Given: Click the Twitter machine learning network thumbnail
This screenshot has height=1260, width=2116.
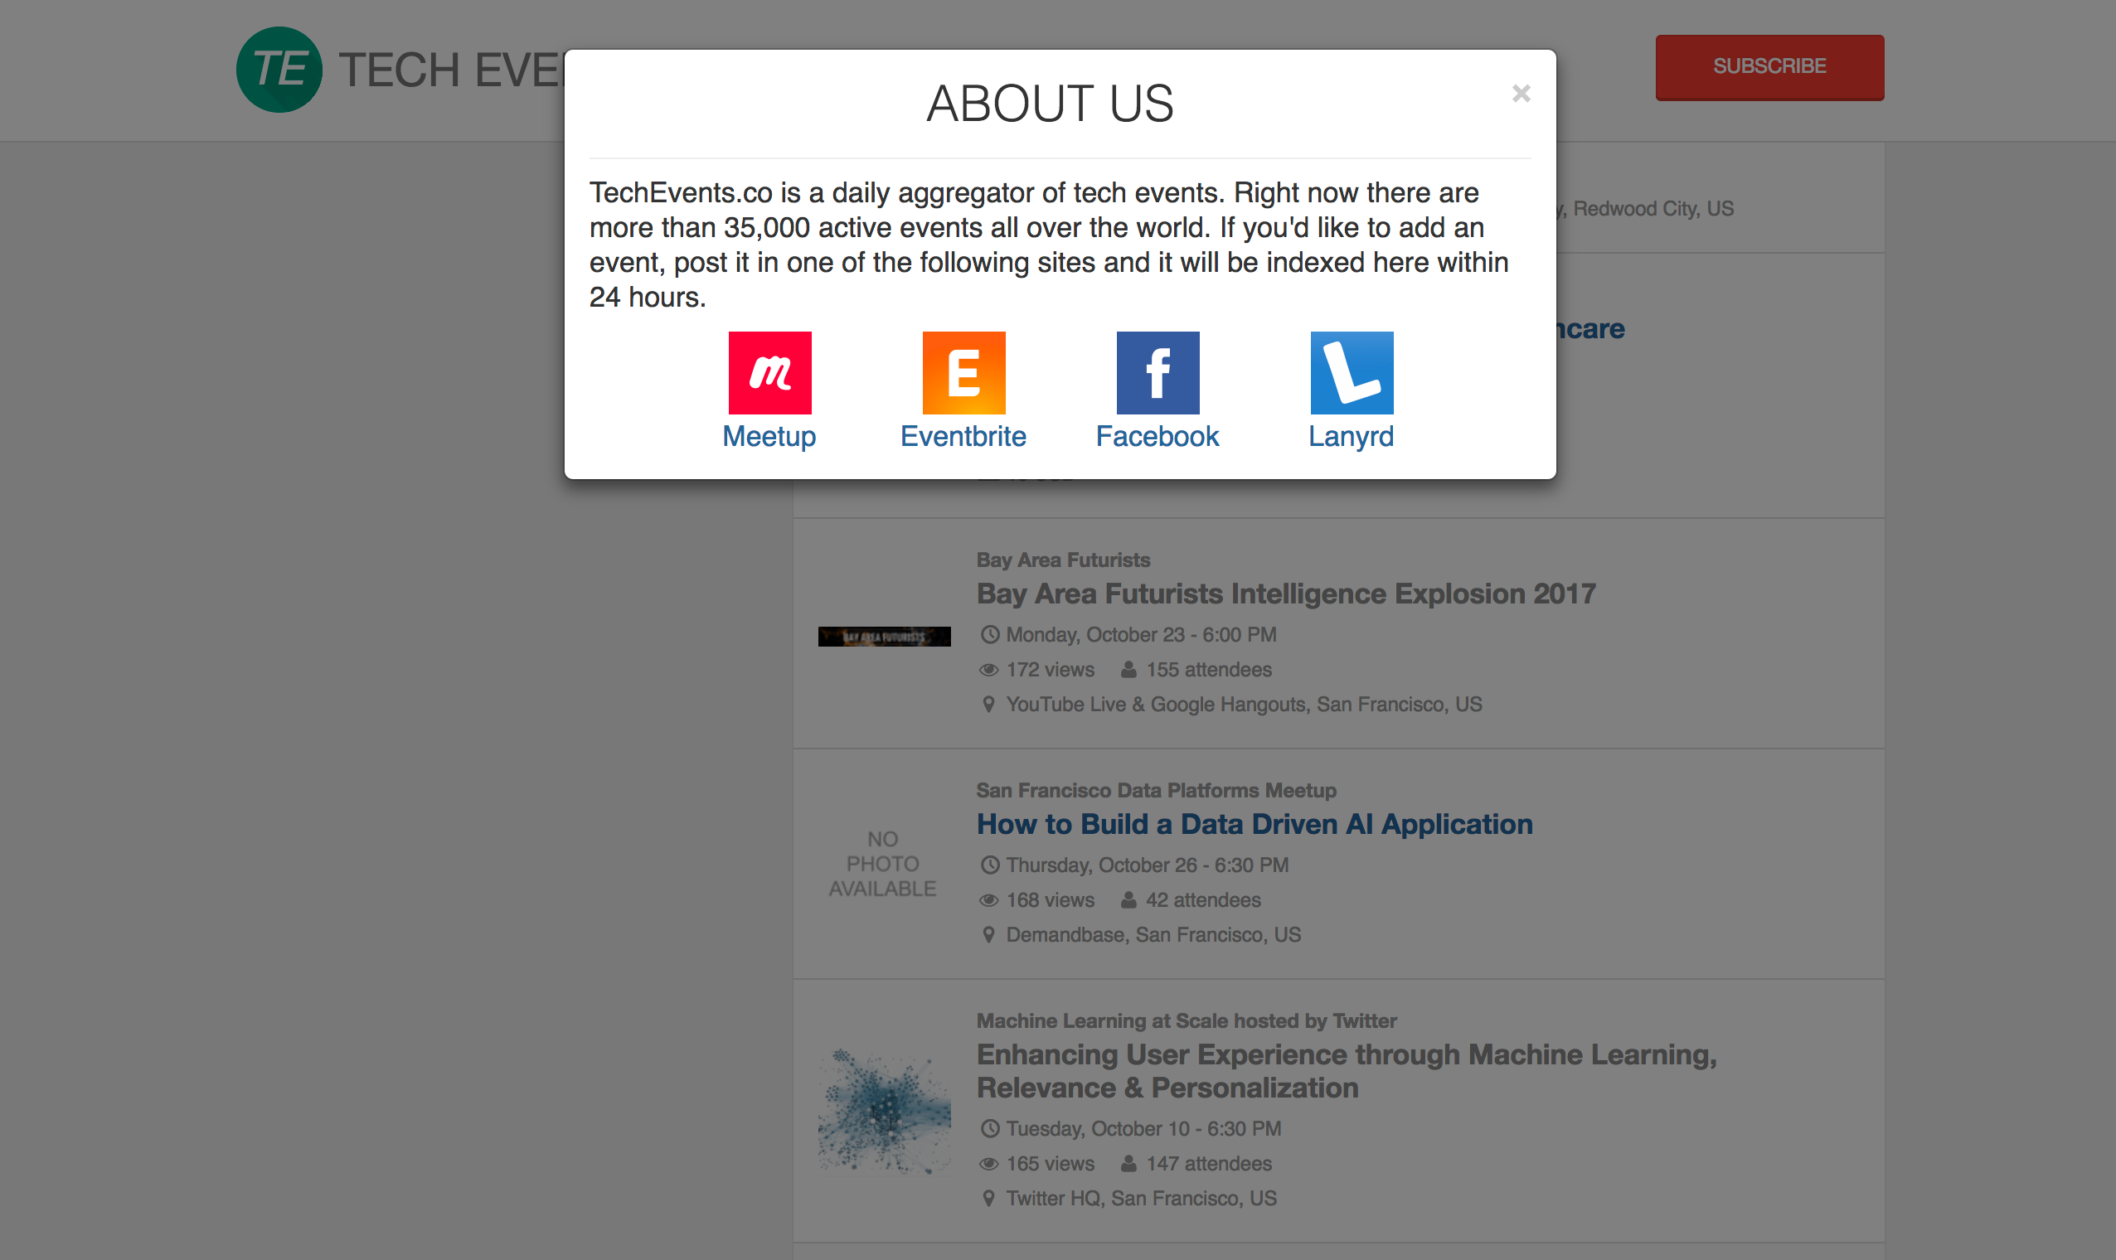Looking at the screenshot, I should [x=884, y=1112].
